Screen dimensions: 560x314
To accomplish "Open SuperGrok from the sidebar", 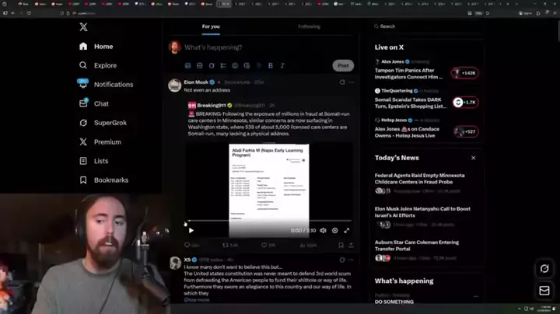I will click(110, 123).
